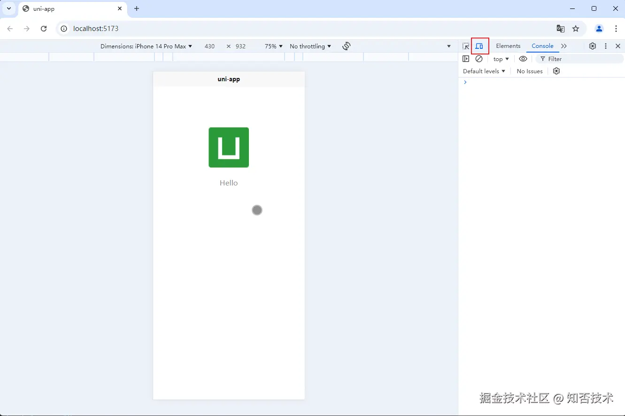Screen dimensions: 625x416
Task: Click the green uni-app logo image
Action: point(229,147)
